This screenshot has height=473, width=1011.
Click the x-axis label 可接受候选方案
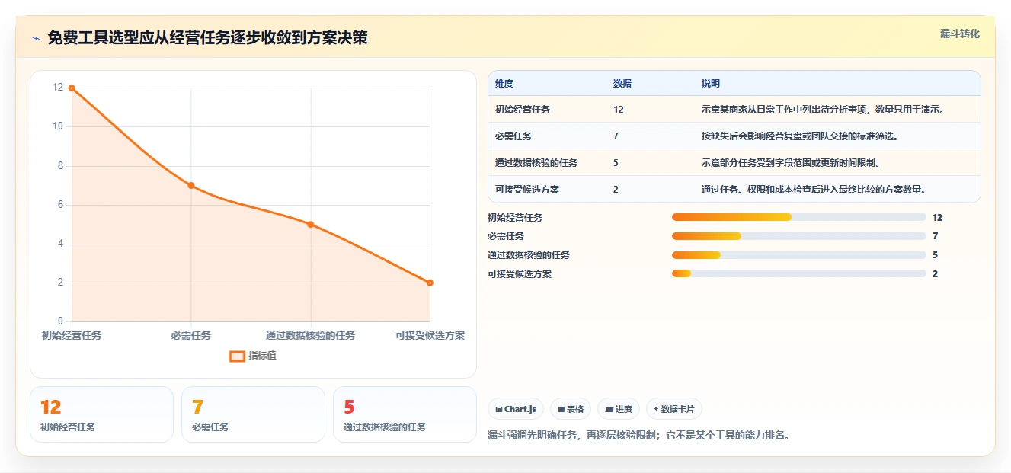pos(430,335)
